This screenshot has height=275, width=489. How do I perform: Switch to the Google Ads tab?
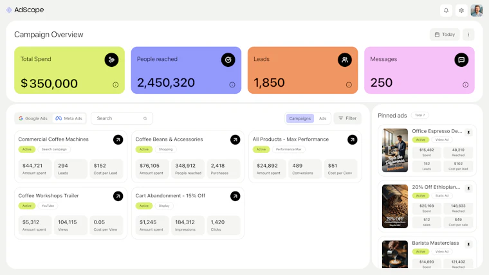point(33,118)
